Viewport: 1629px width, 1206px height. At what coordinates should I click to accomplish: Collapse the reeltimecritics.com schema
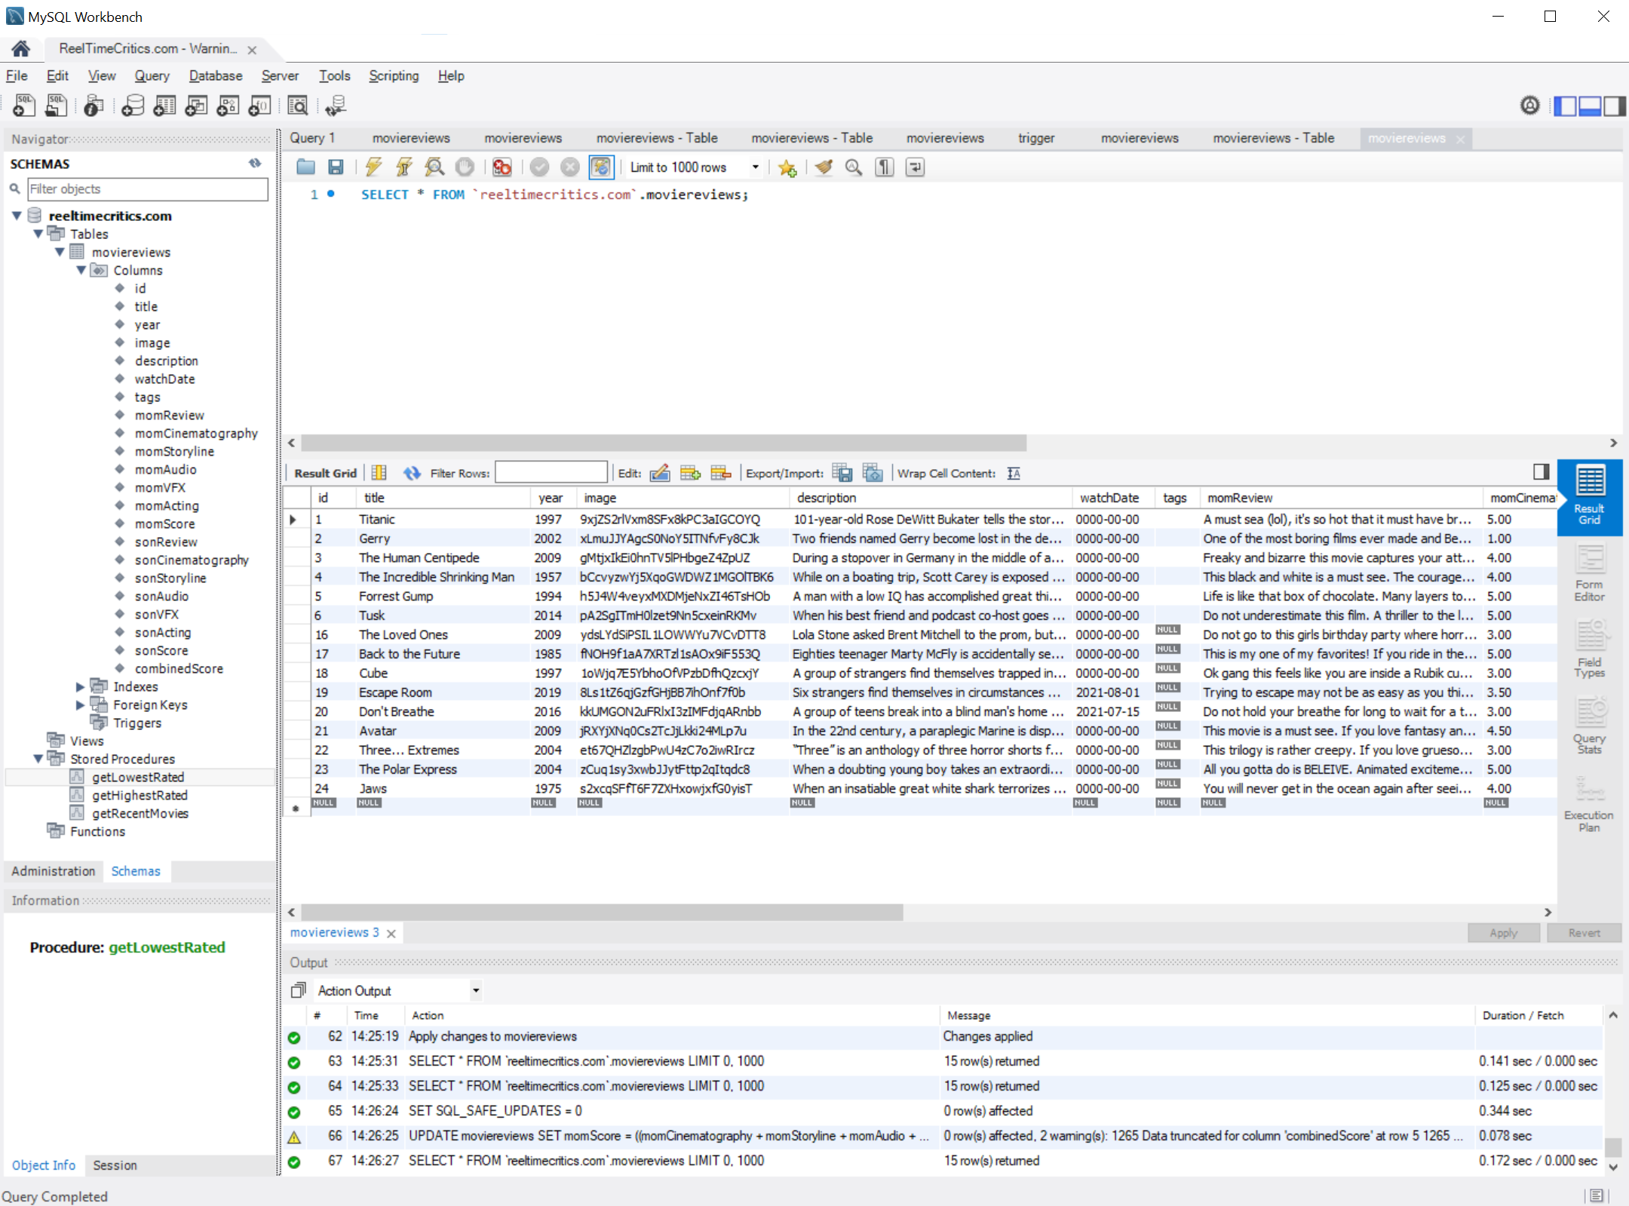click(x=17, y=216)
